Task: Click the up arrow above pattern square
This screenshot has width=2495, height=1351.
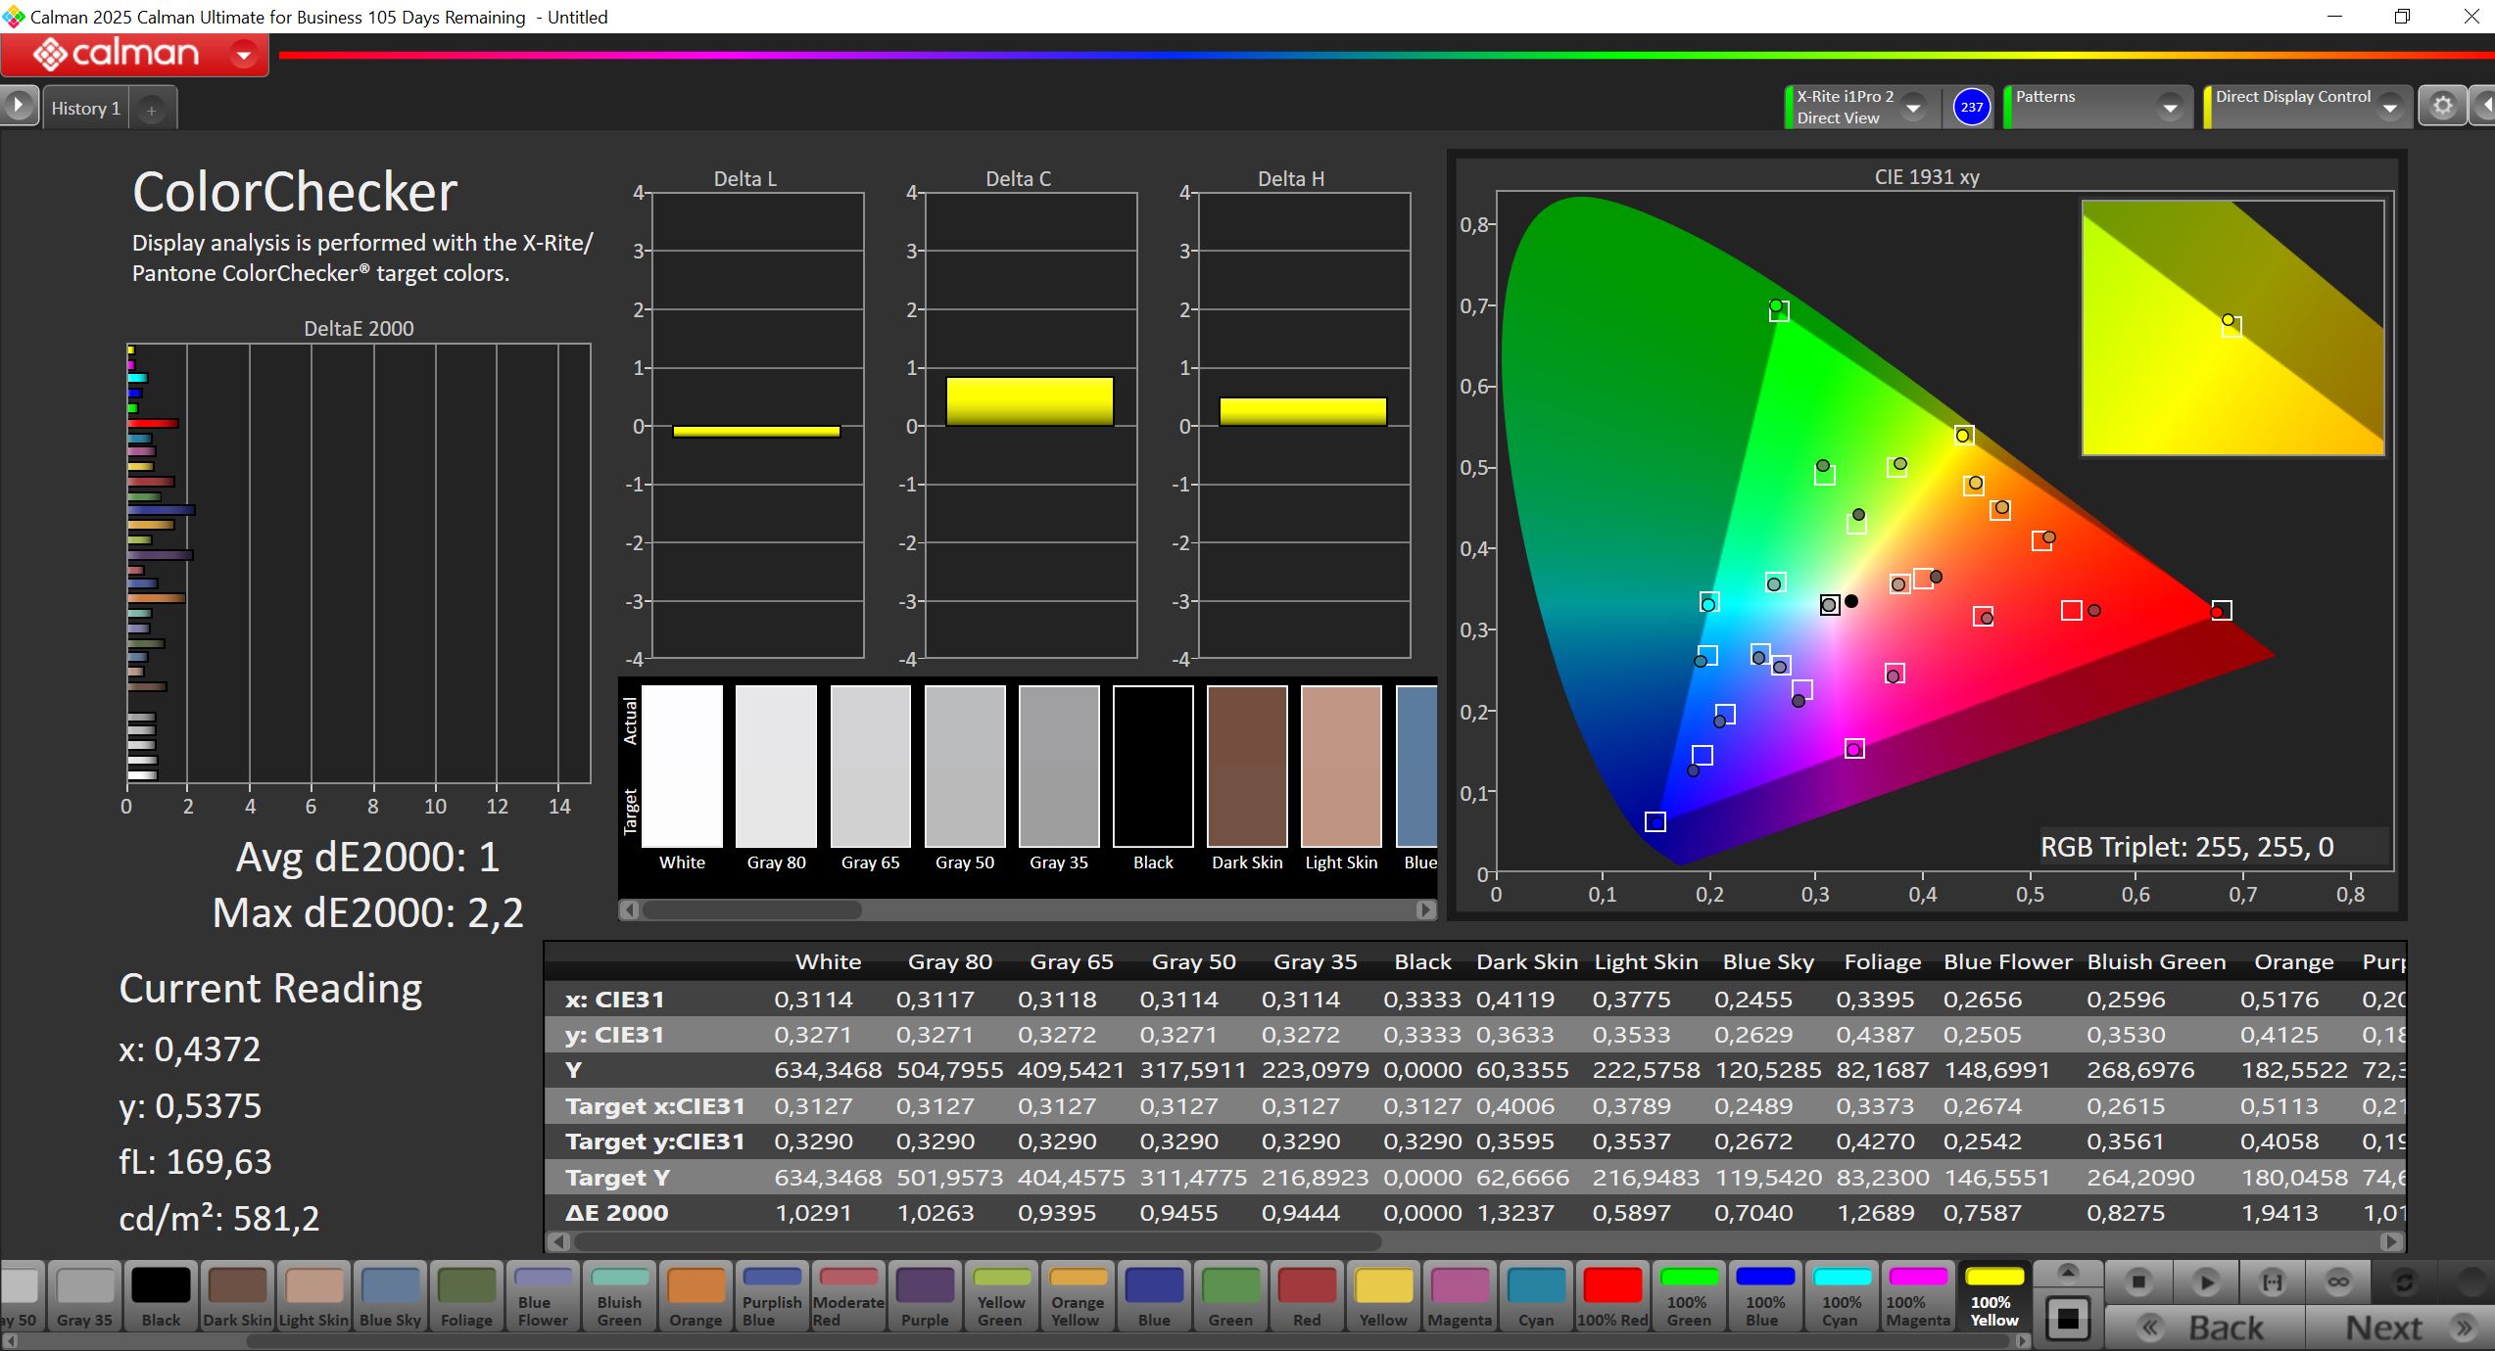Action: (x=2068, y=1273)
